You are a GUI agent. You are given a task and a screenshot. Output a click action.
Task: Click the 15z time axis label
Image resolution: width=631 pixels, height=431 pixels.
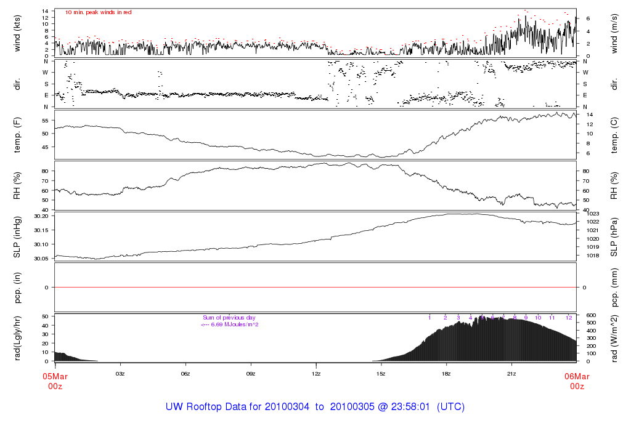(381, 373)
